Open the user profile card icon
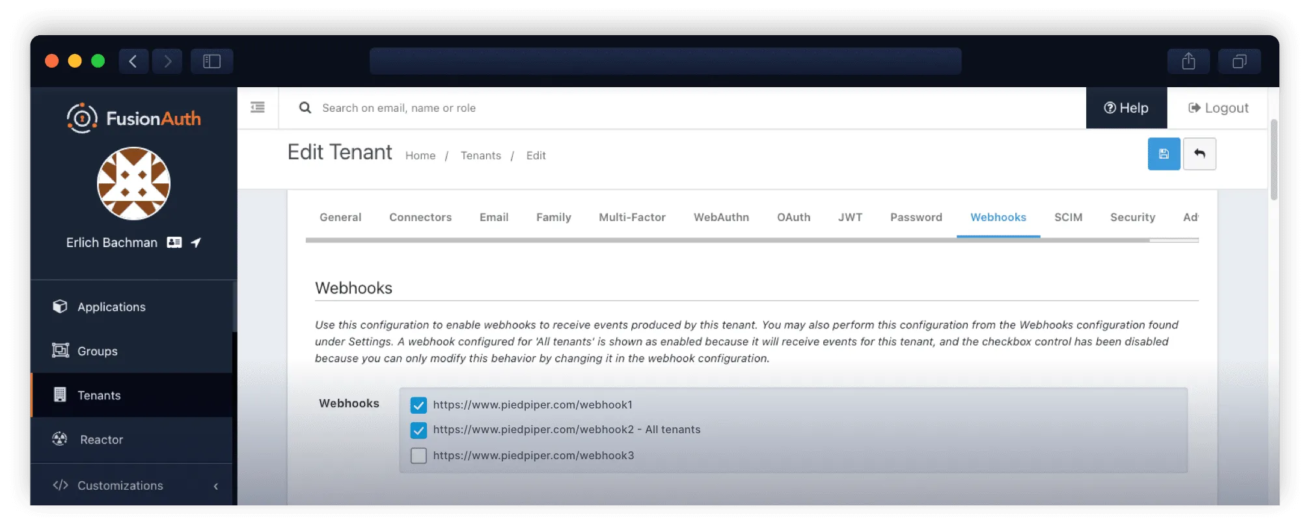Image resolution: width=1310 pixels, height=521 pixels. (x=174, y=243)
